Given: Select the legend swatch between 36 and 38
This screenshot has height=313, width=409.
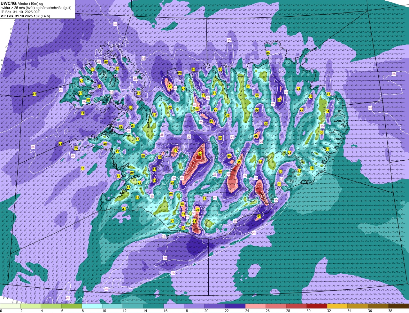Looking at the screenshot, I should pyautogui.click(x=378, y=306).
